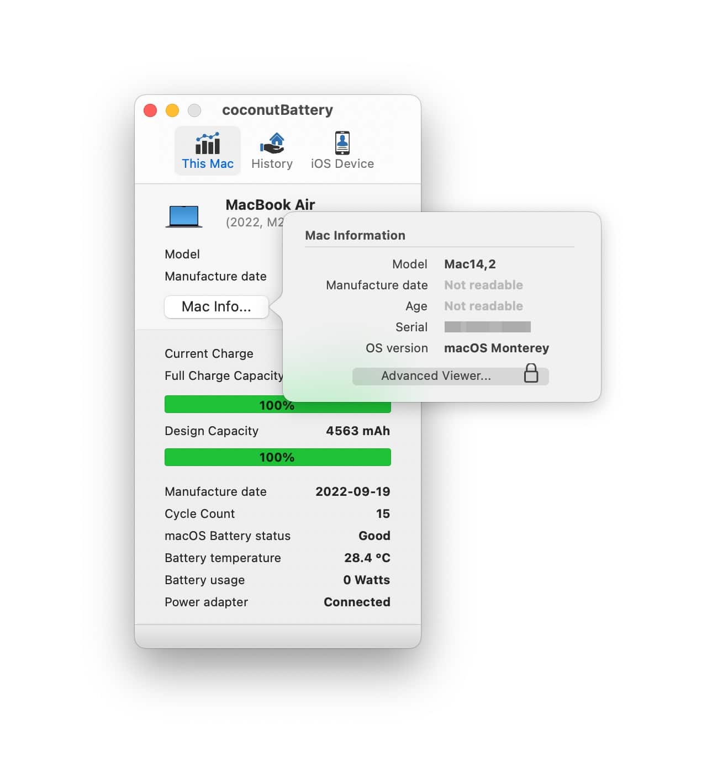The height and width of the screenshot is (773, 707).
Task: Click the Cycle Count value 15
Action: pos(383,513)
